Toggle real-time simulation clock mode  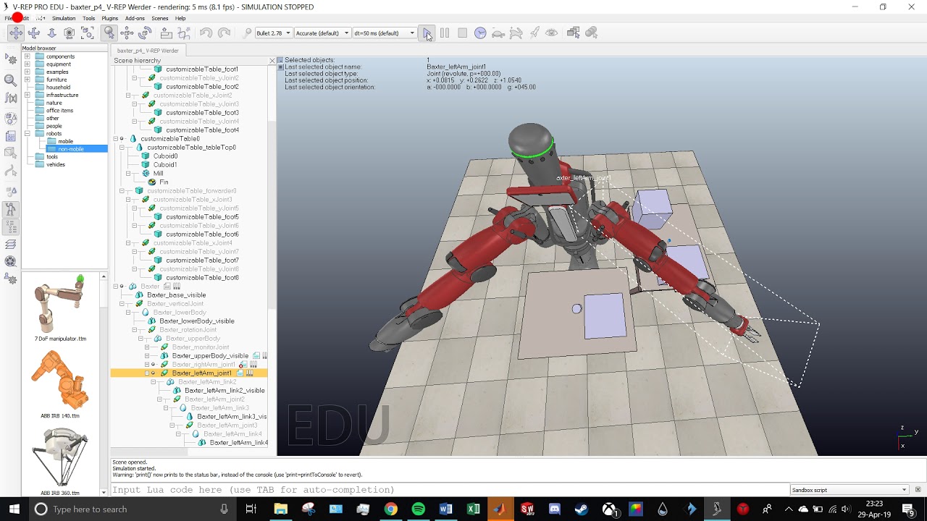click(x=480, y=33)
